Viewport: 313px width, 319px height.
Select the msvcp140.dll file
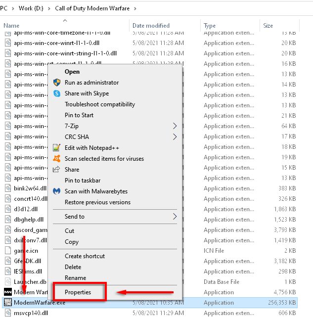click(31, 313)
